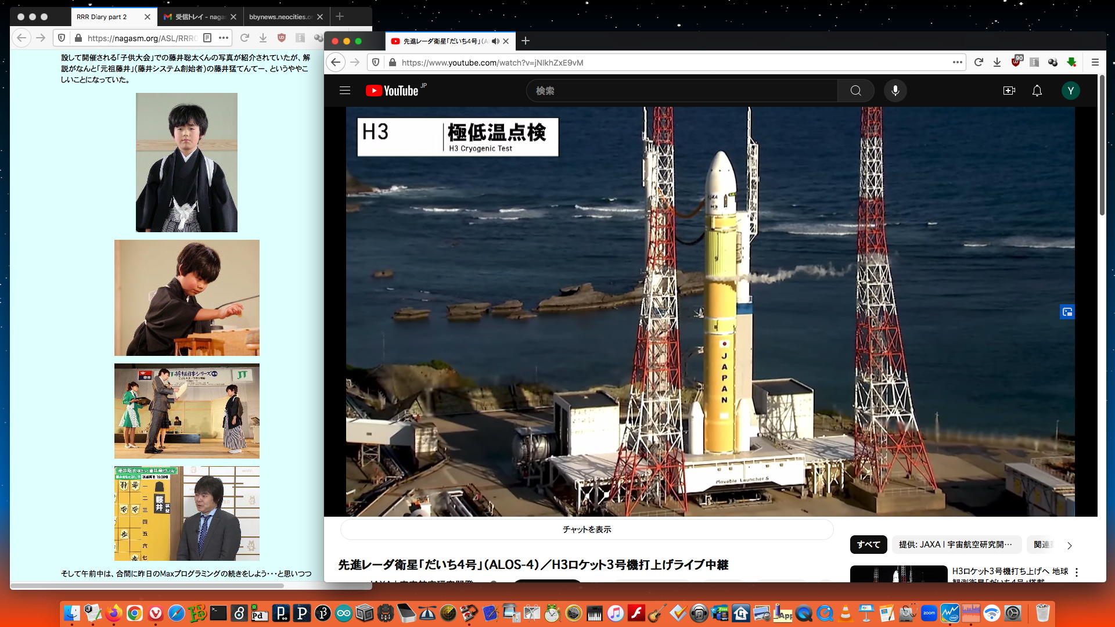The width and height of the screenshot is (1115, 627).
Task: Start voice search with microphone icon
Action: point(895,91)
